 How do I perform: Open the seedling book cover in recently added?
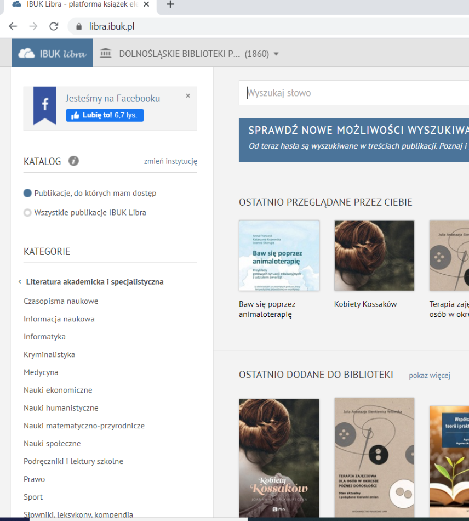point(449,461)
